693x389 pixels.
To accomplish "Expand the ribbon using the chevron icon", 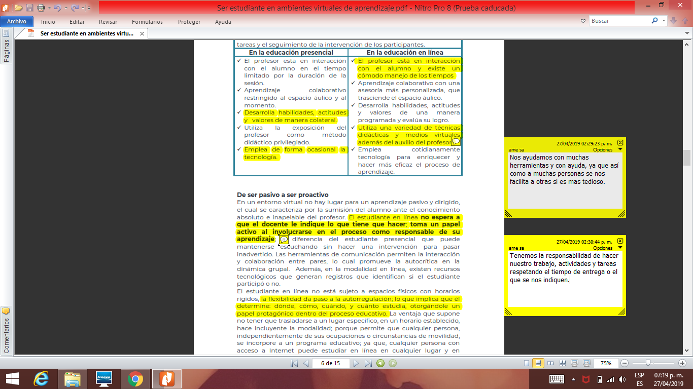I will (x=583, y=21).
